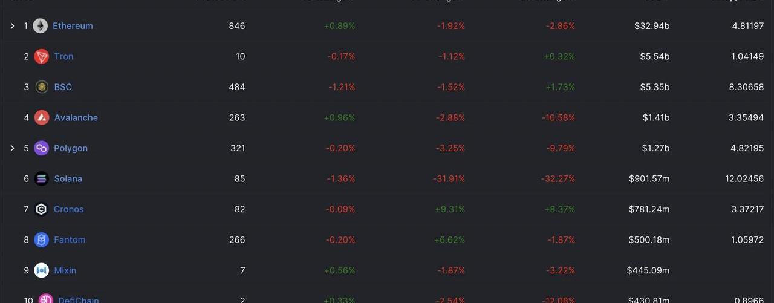Click the Avalanche chain logo icon
The height and width of the screenshot is (303, 774).
pos(42,118)
